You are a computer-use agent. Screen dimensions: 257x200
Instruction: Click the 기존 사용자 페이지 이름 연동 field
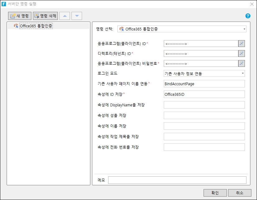(x=204, y=84)
